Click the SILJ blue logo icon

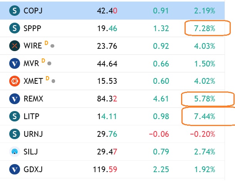[x=15, y=151]
